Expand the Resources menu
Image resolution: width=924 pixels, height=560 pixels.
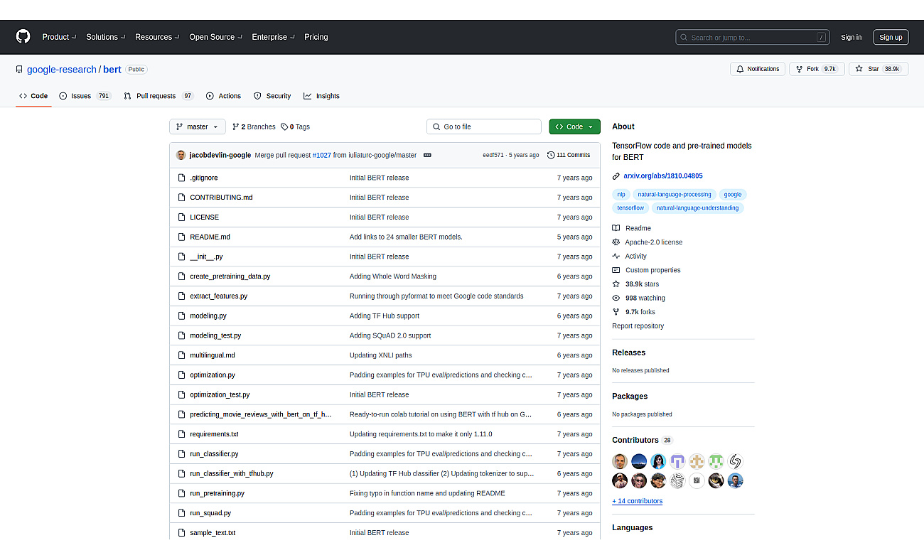tap(157, 37)
